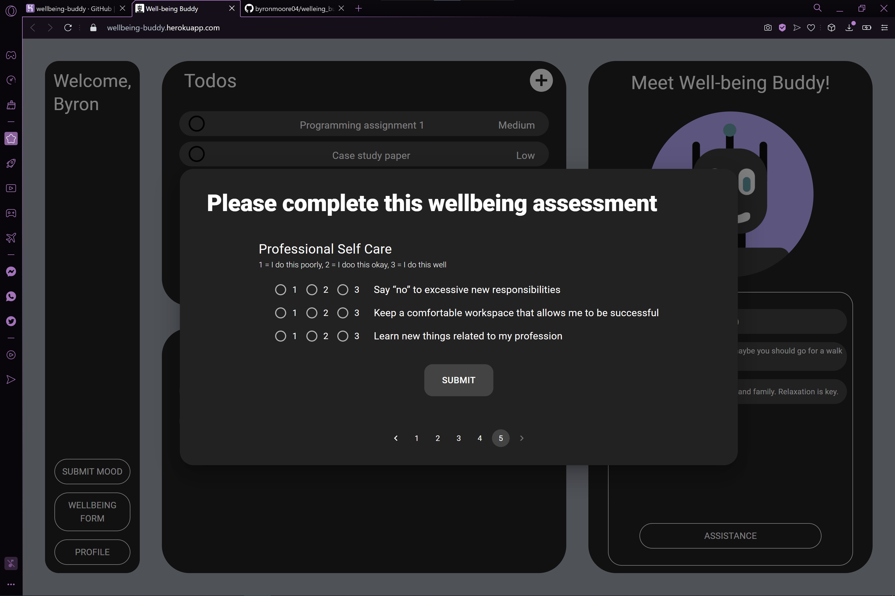Click the heart bookmark icon in the toolbar
The image size is (895, 596).
tap(811, 28)
